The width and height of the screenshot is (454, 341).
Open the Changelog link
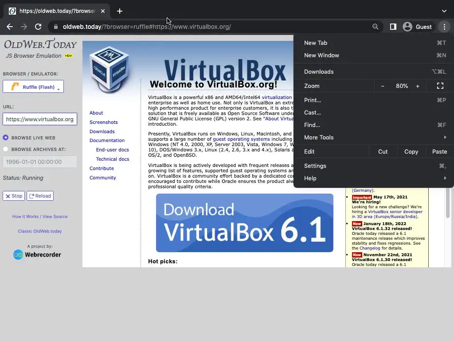(370, 248)
